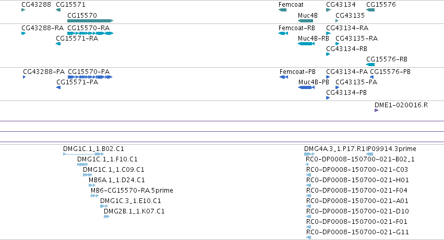This screenshot has height=240, width=444.
Task: Select the CG15570-RA transcript glyph
Action: click(x=90, y=33)
